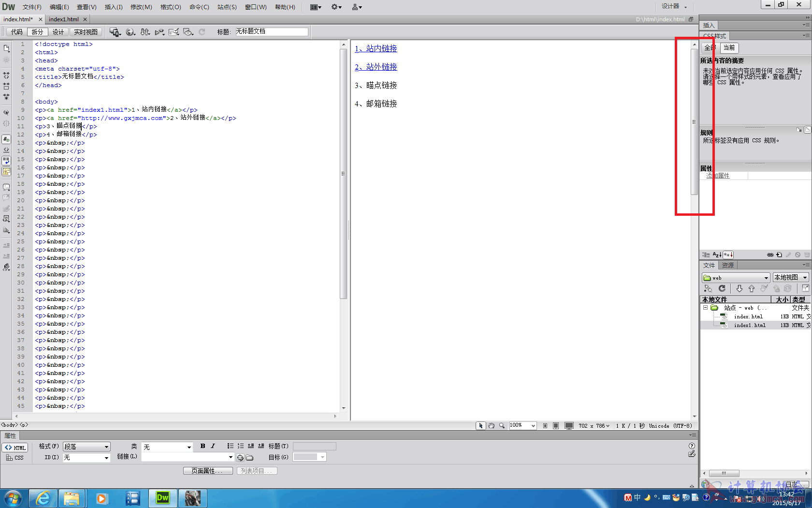Open the extend Dreamweaver gear menu
The height and width of the screenshot is (508, 812).
click(336, 7)
